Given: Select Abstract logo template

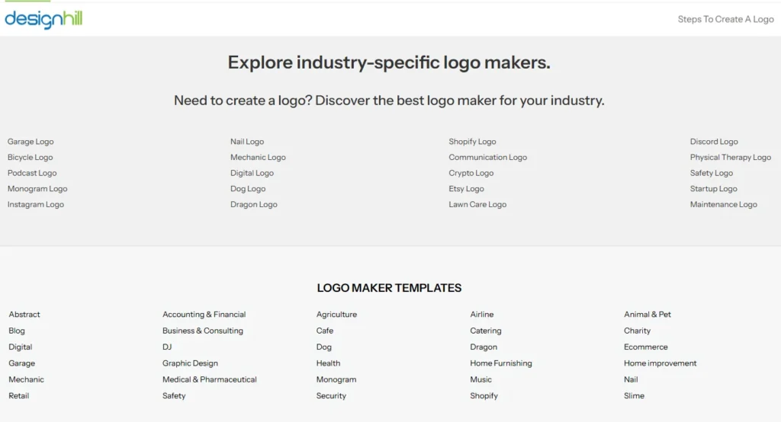Looking at the screenshot, I should click(x=24, y=315).
